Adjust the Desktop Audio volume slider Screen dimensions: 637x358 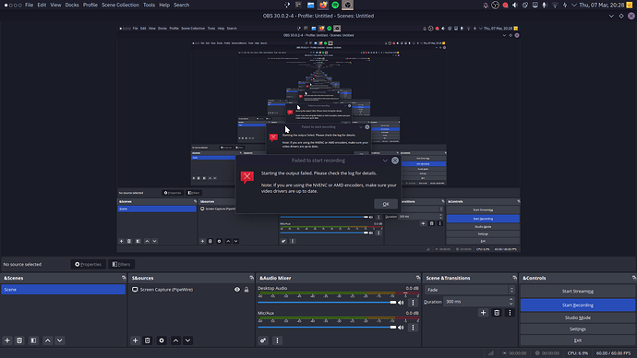pos(327,303)
